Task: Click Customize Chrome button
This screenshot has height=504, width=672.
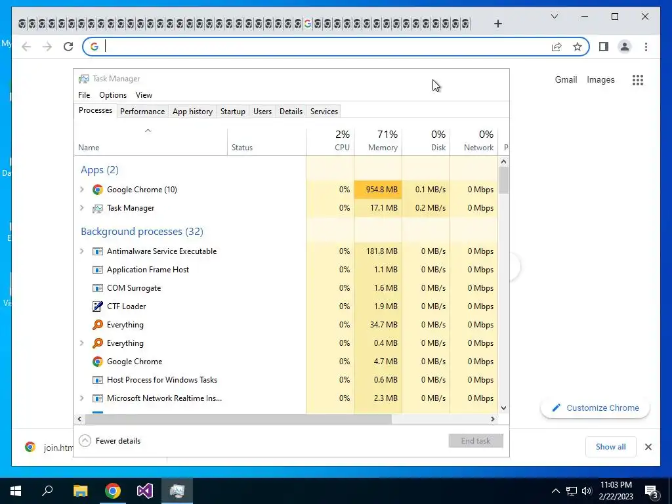Action: (x=595, y=408)
